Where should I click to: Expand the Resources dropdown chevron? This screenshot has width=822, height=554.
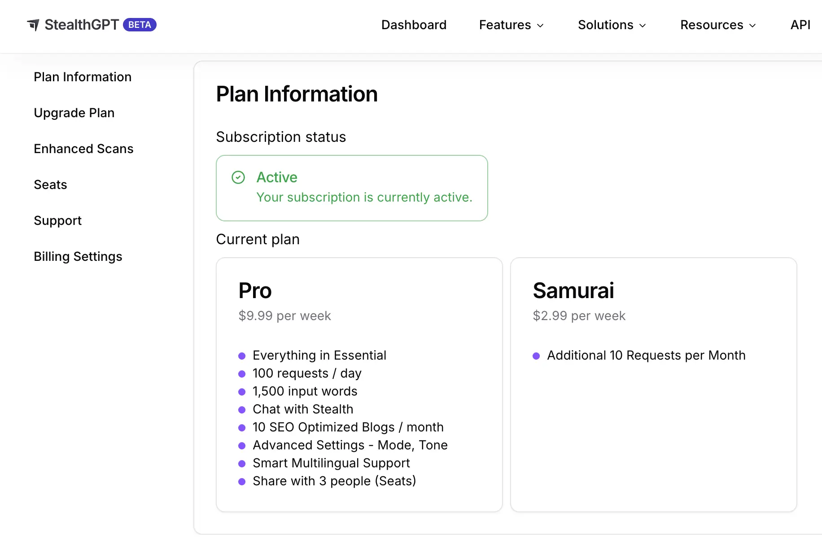click(752, 26)
